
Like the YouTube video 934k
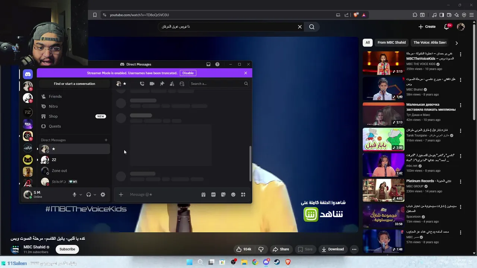tap(244, 249)
